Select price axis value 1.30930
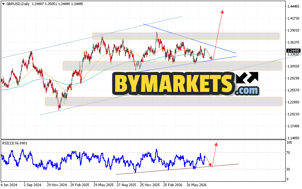Viewport: 302px width, 189px height. point(293,66)
